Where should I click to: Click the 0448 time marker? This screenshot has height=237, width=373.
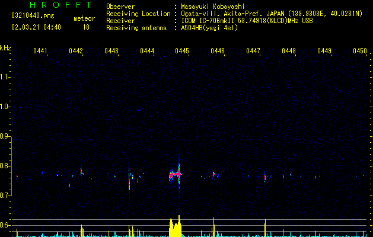pyautogui.click(x=289, y=51)
